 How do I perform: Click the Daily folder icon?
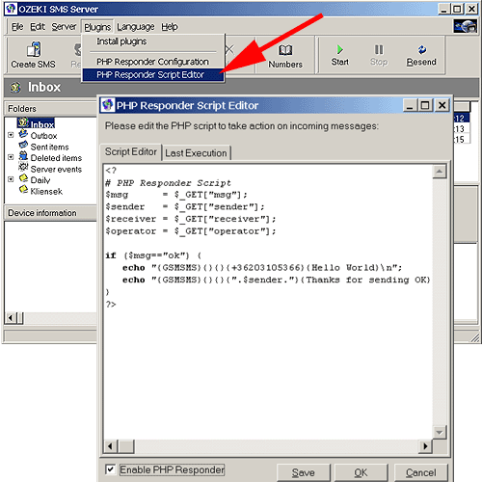click(x=23, y=178)
